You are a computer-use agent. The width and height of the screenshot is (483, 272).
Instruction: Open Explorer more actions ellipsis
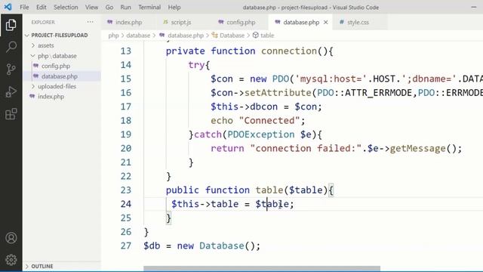click(x=90, y=22)
